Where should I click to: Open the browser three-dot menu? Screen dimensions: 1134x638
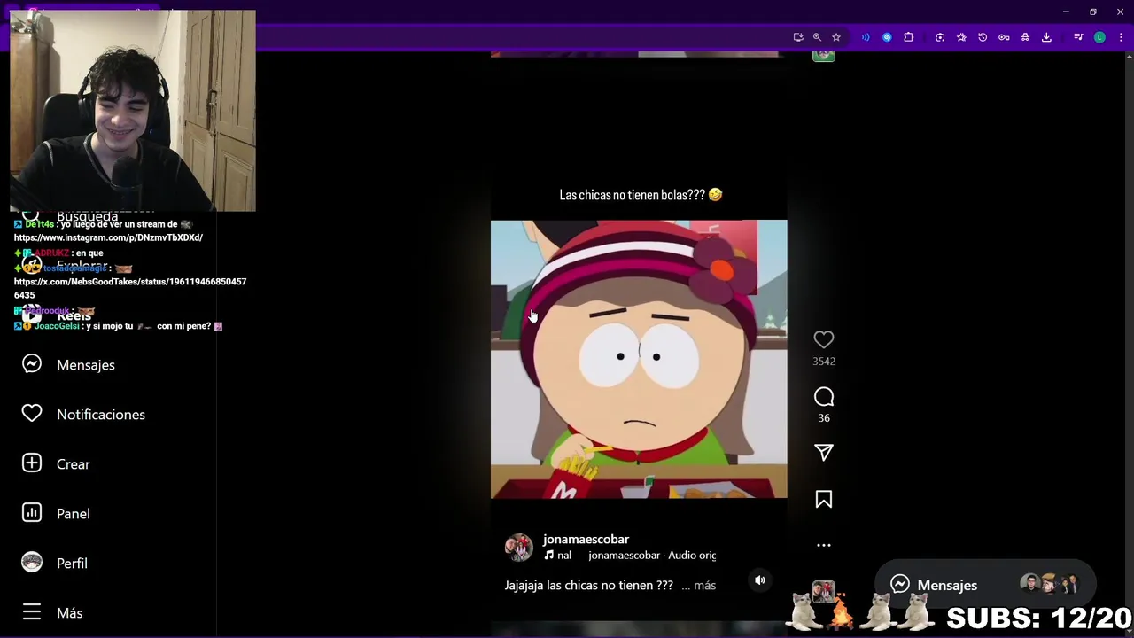pos(1121,37)
